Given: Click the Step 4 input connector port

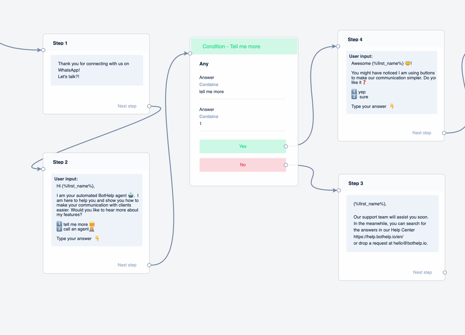Looking at the screenshot, I should (x=338, y=46).
